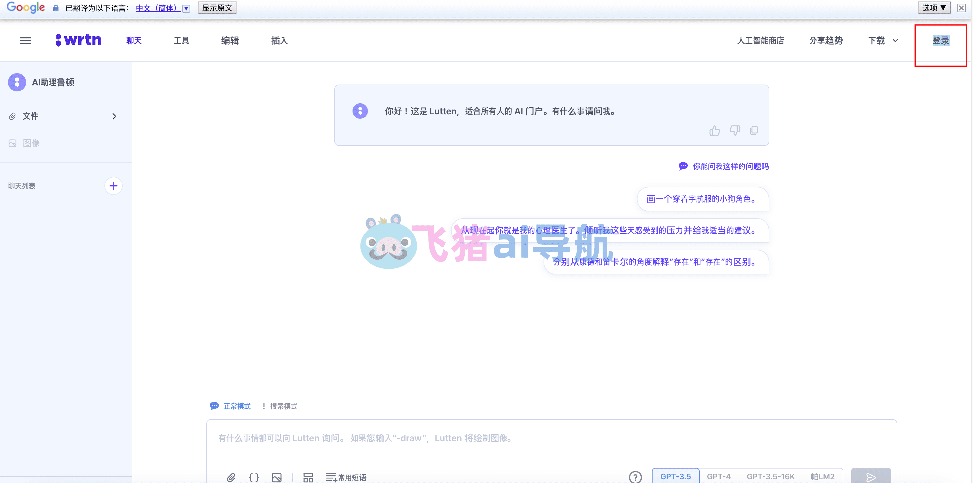The width and height of the screenshot is (973, 483).
Task: Click the paperclip attach file icon
Action: 231,477
